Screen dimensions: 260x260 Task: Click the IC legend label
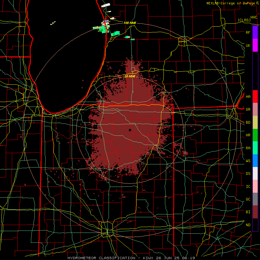(248, 187)
